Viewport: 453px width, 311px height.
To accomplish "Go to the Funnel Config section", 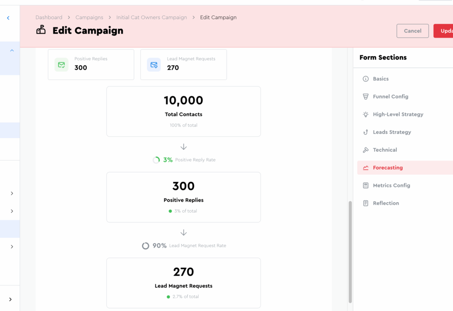I will point(390,96).
